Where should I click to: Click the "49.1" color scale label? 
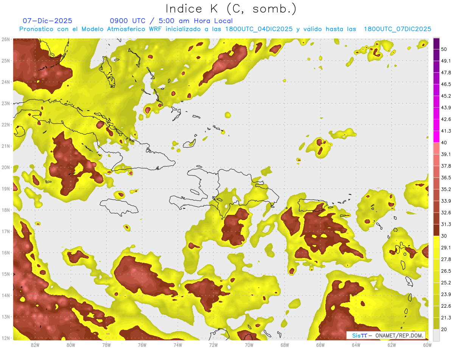[446, 61]
